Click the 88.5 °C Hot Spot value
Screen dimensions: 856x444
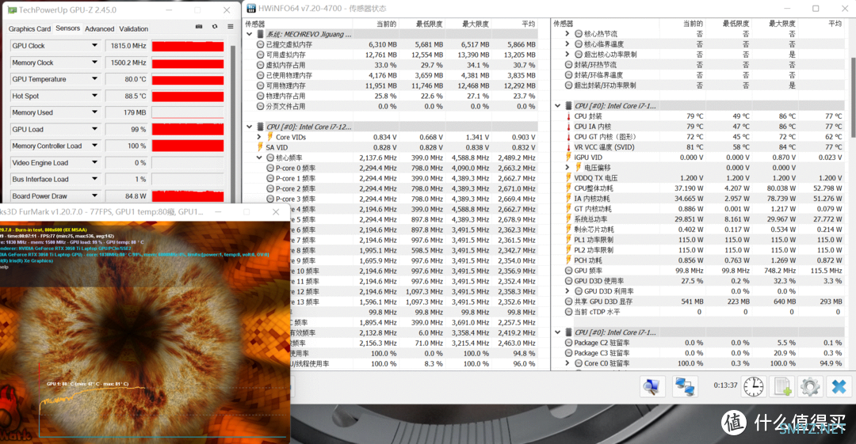127,96
